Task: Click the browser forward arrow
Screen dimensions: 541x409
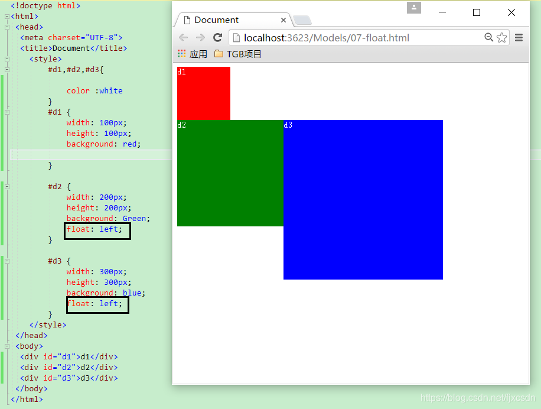Action: [200, 38]
